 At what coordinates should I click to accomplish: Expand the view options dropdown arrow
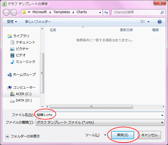148,22
